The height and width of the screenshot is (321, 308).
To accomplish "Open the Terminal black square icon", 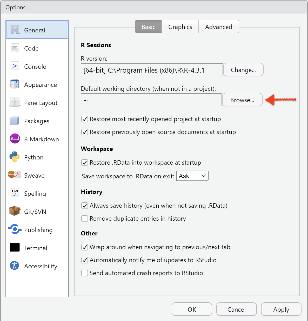I will (15, 247).
